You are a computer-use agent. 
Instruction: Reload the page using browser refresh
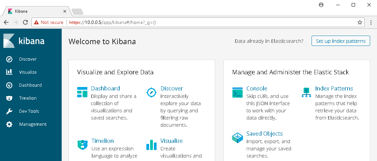click(x=25, y=22)
